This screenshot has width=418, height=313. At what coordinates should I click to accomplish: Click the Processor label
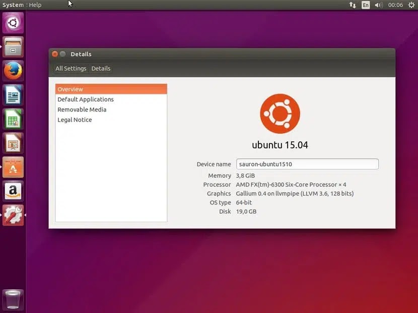[x=217, y=184]
